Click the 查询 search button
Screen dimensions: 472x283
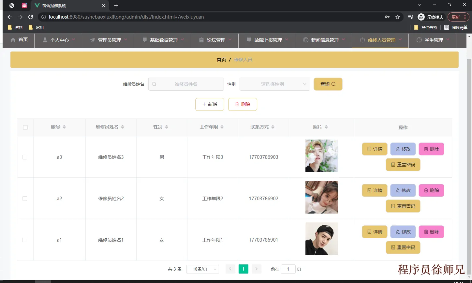[328, 84]
